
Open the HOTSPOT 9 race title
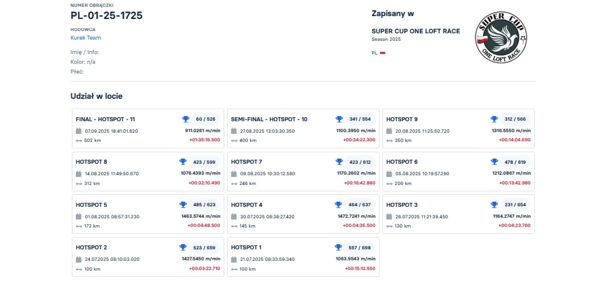(x=402, y=119)
